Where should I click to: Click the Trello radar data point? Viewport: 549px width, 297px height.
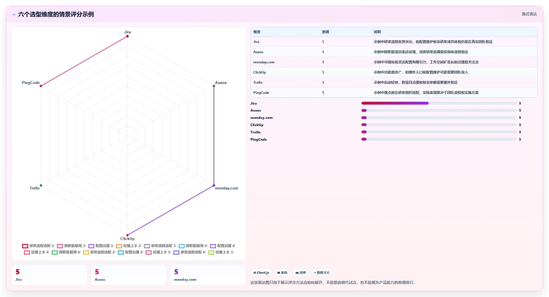click(41, 185)
